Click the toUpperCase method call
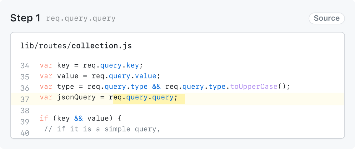 pyautogui.click(x=253, y=86)
